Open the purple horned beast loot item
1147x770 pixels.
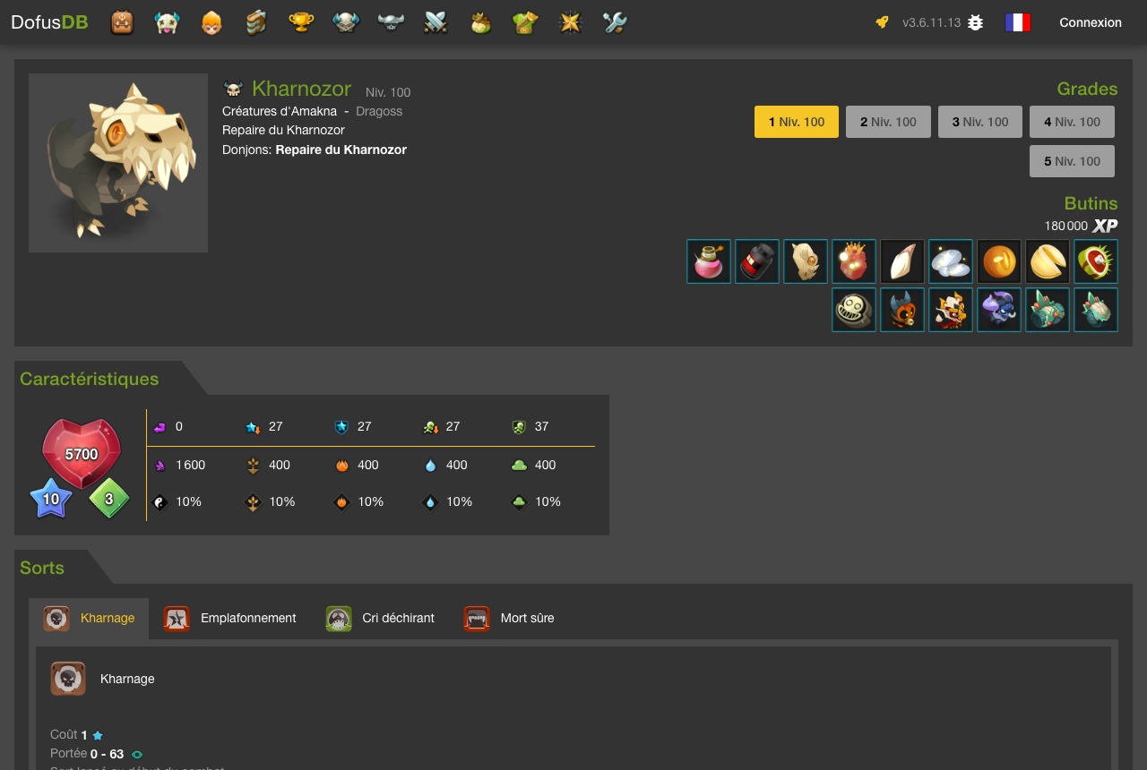point(999,310)
